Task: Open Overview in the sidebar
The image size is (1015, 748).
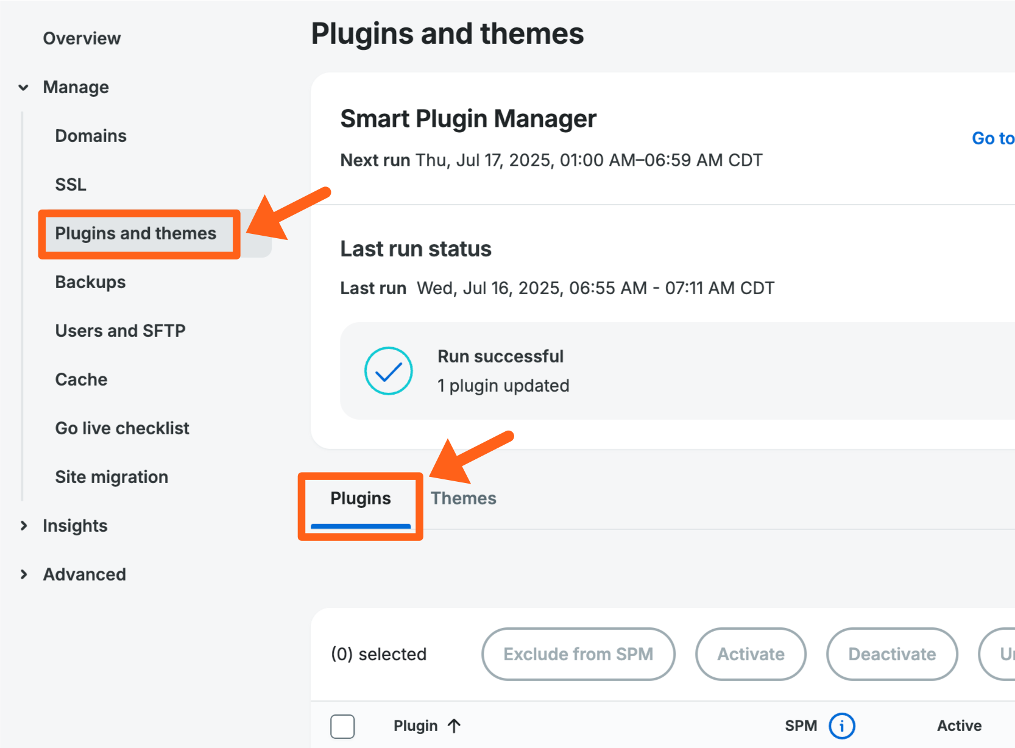Action: pyautogui.click(x=82, y=38)
